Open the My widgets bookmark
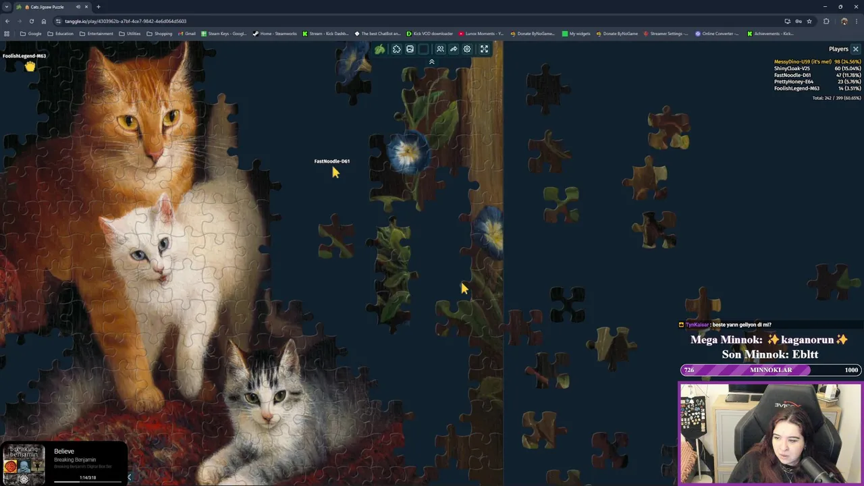The width and height of the screenshot is (864, 486). click(577, 34)
